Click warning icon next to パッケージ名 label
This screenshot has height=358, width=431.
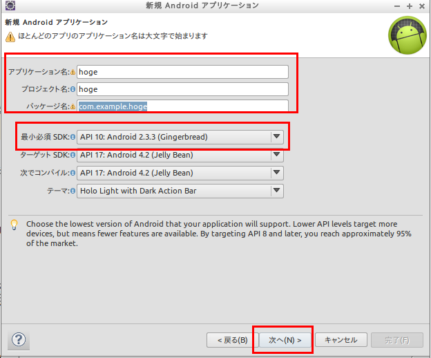[73, 106]
